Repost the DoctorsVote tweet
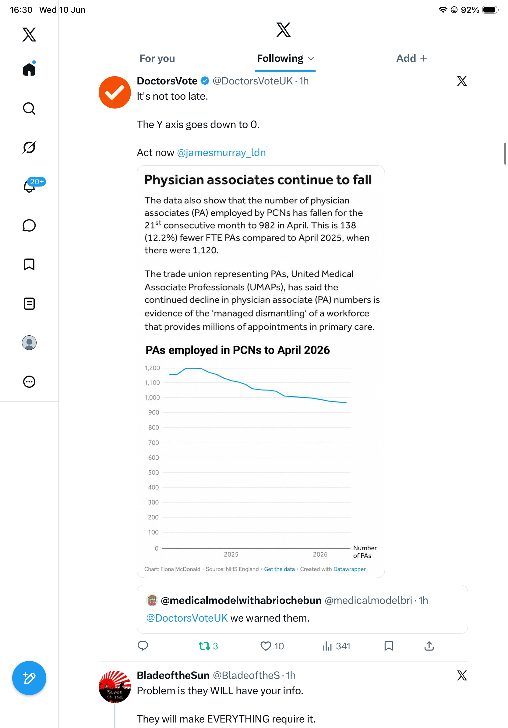508x728 pixels. click(208, 646)
